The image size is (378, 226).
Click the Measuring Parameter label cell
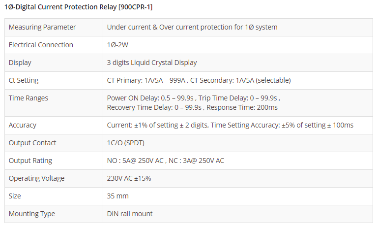pyautogui.click(x=42, y=27)
